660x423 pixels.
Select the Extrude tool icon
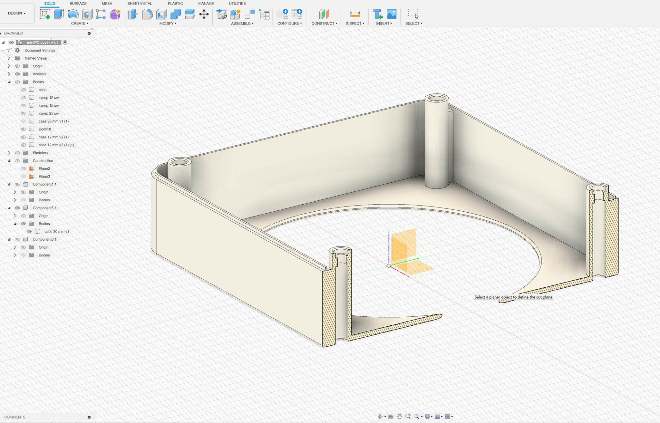click(59, 14)
